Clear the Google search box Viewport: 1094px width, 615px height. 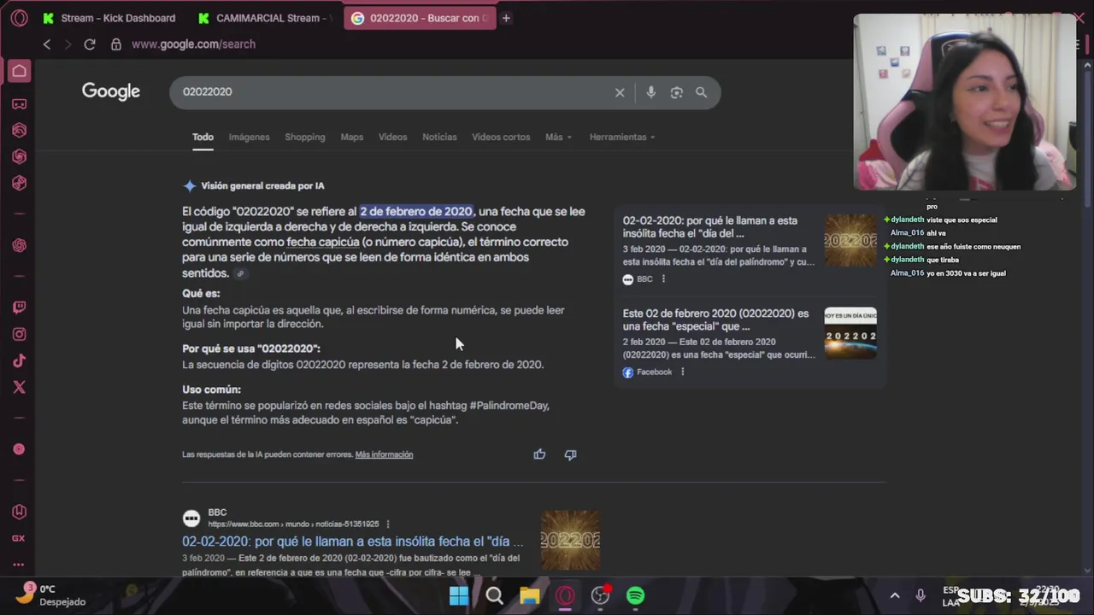[620, 92]
